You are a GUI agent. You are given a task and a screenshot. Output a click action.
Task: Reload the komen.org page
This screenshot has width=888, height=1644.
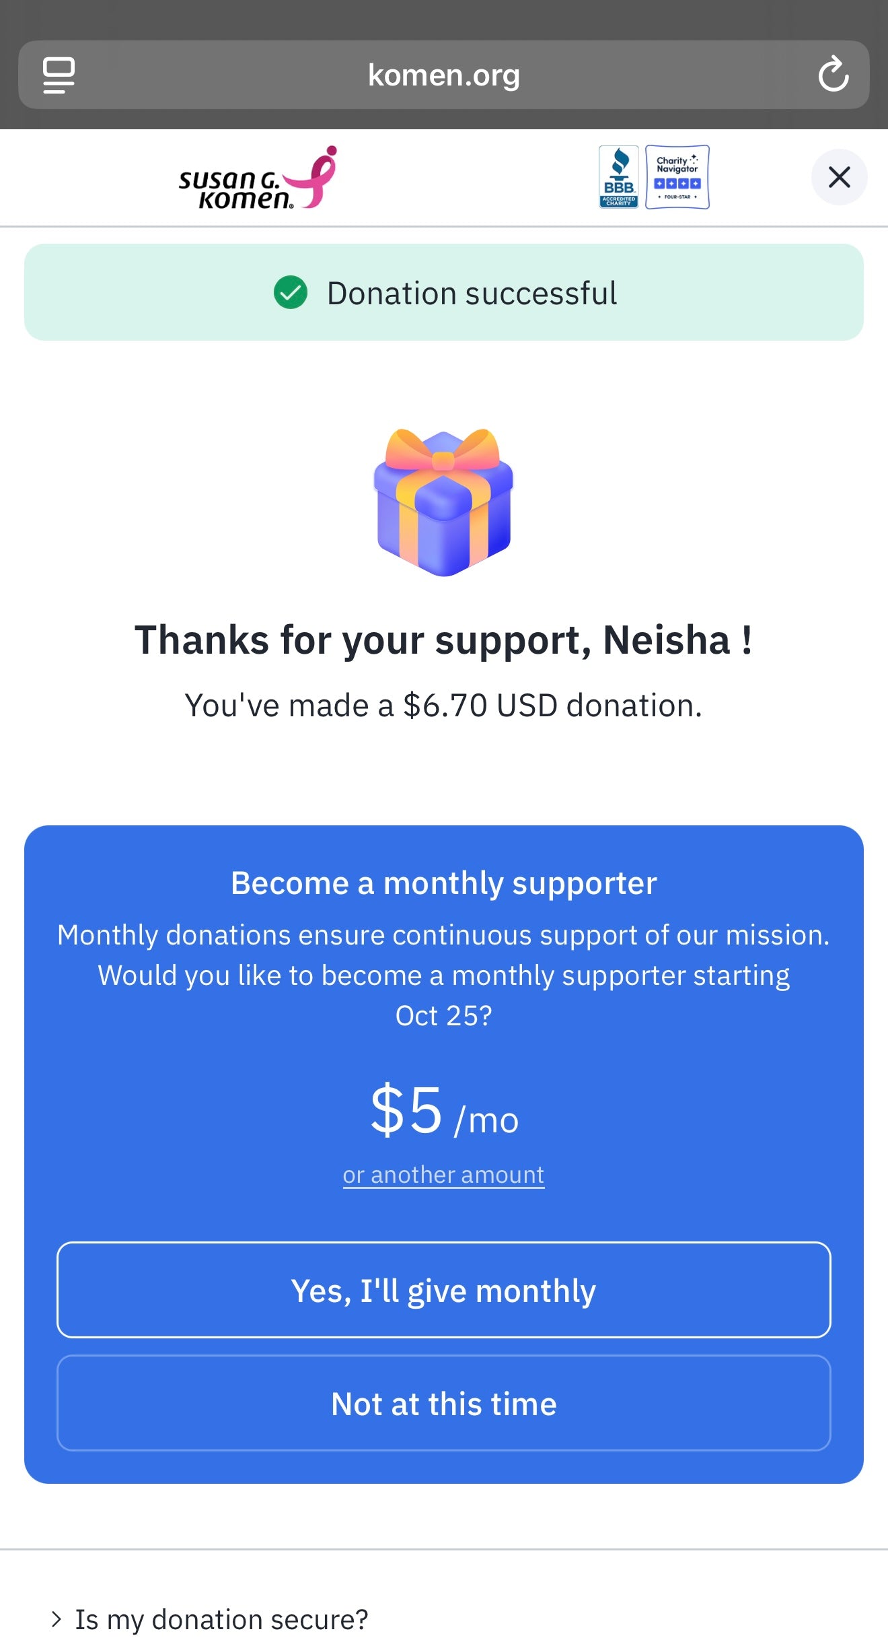(x=833, y=74)
